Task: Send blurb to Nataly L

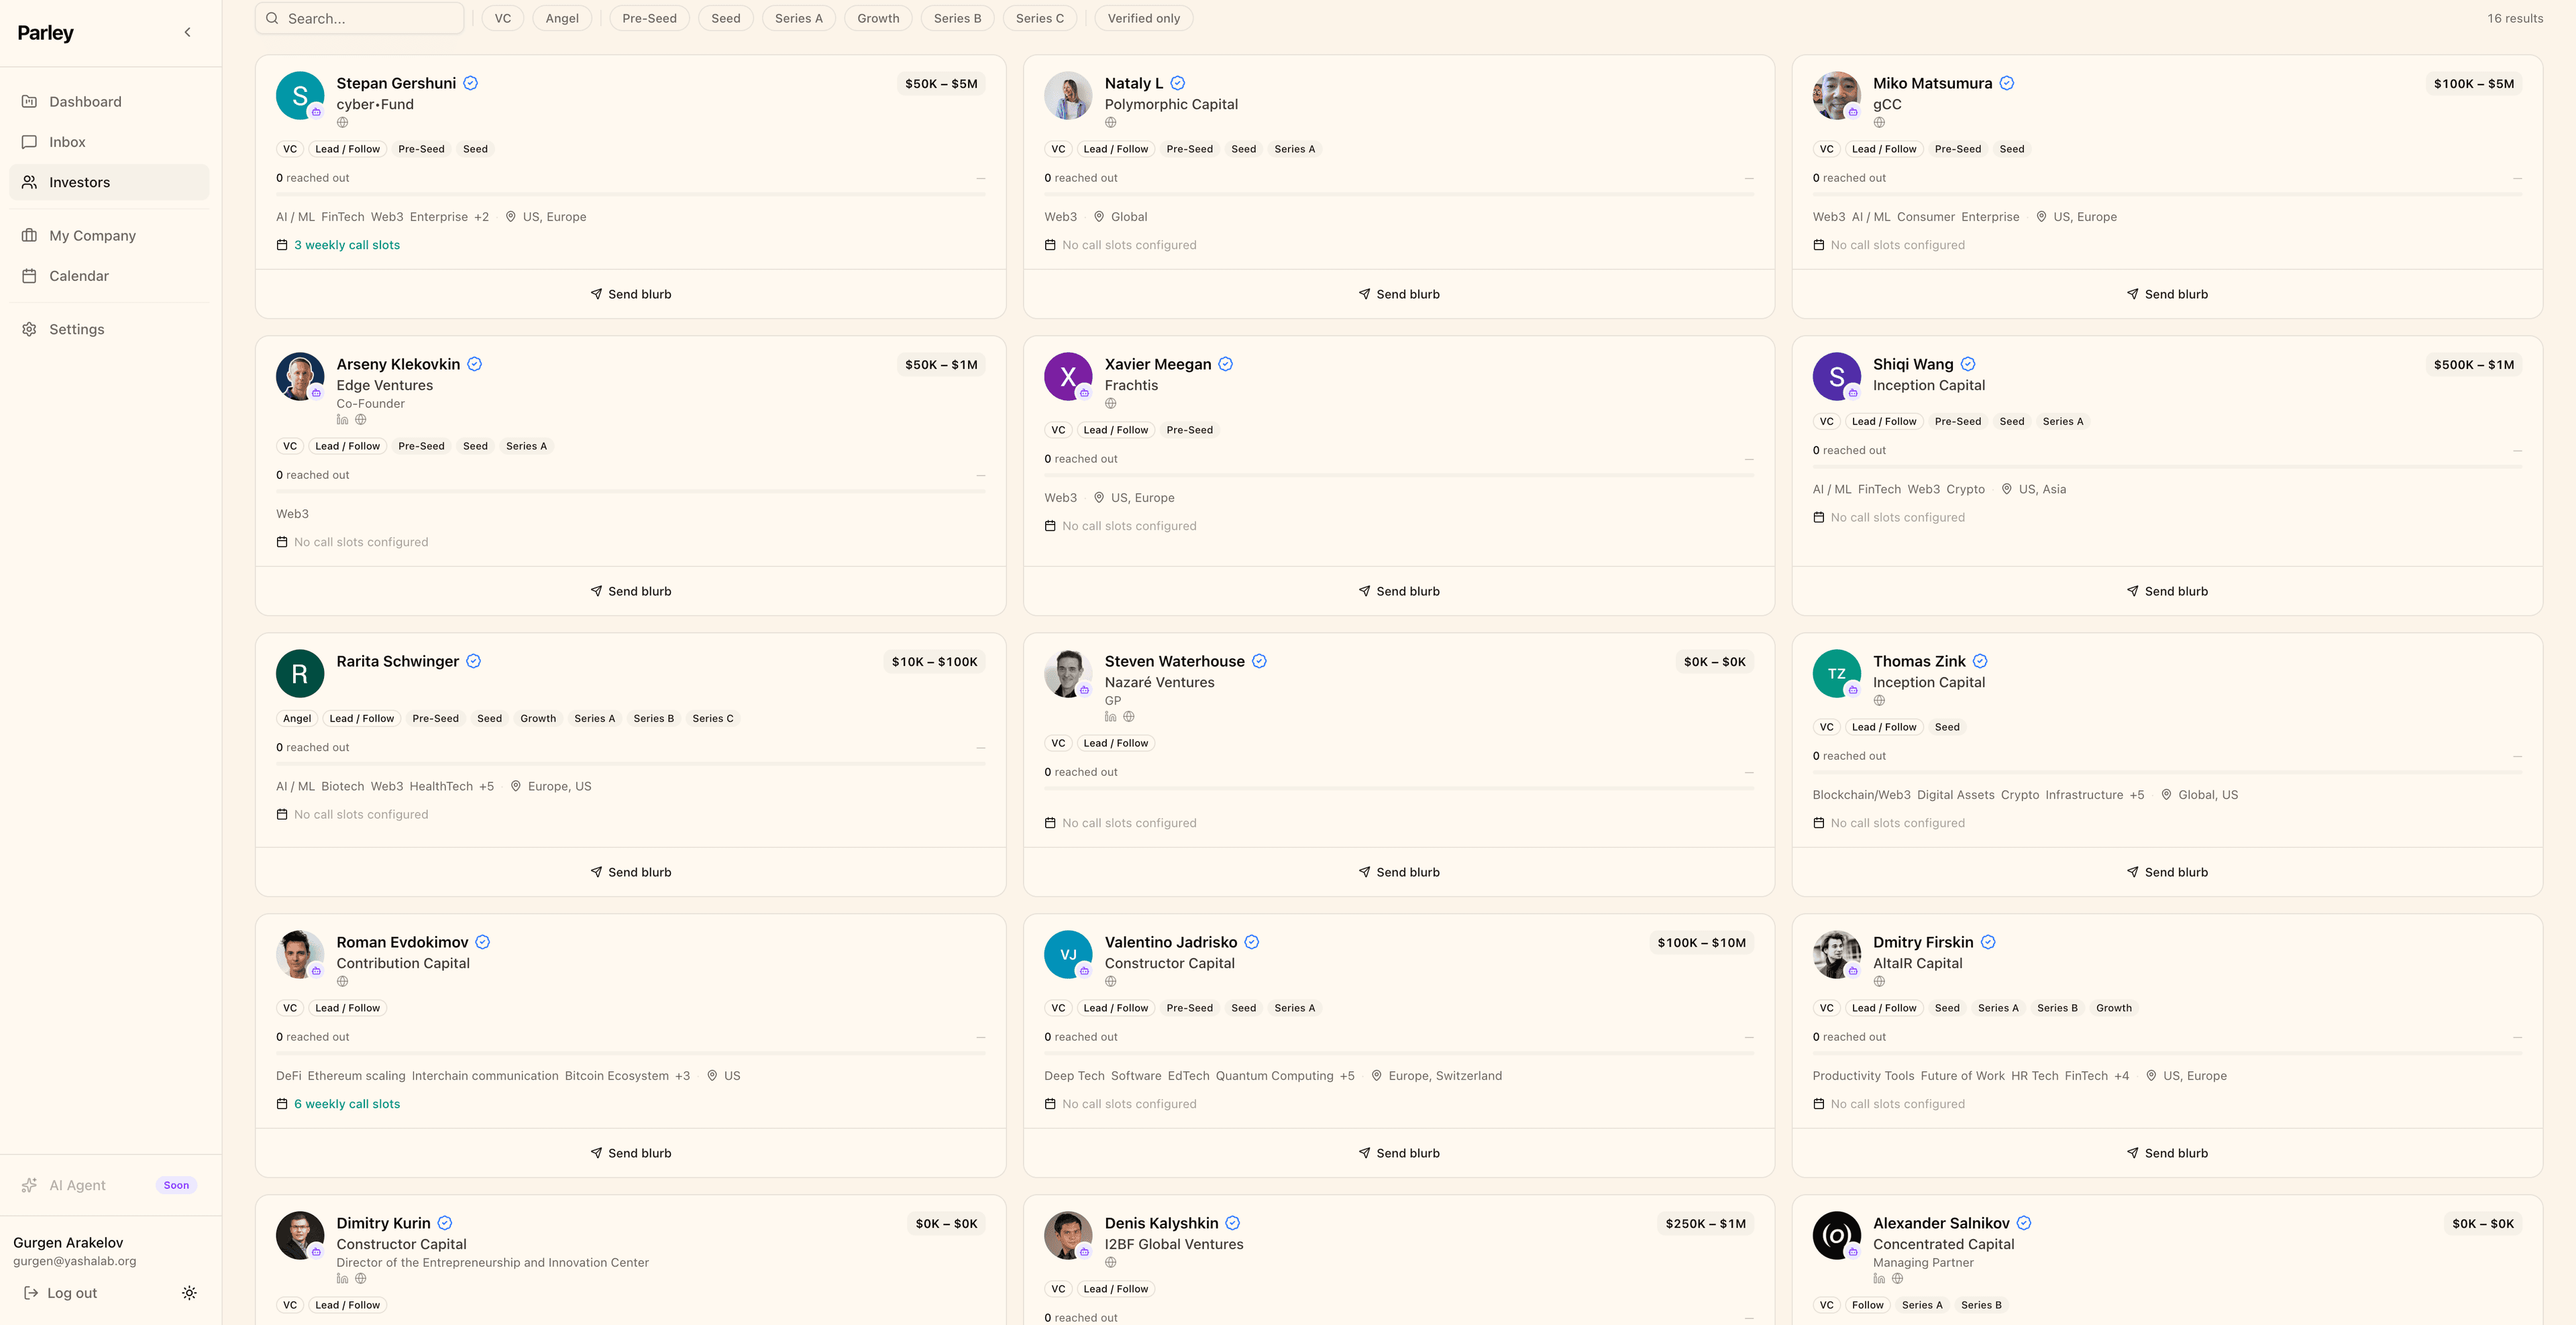Action: coord(1398,295)
